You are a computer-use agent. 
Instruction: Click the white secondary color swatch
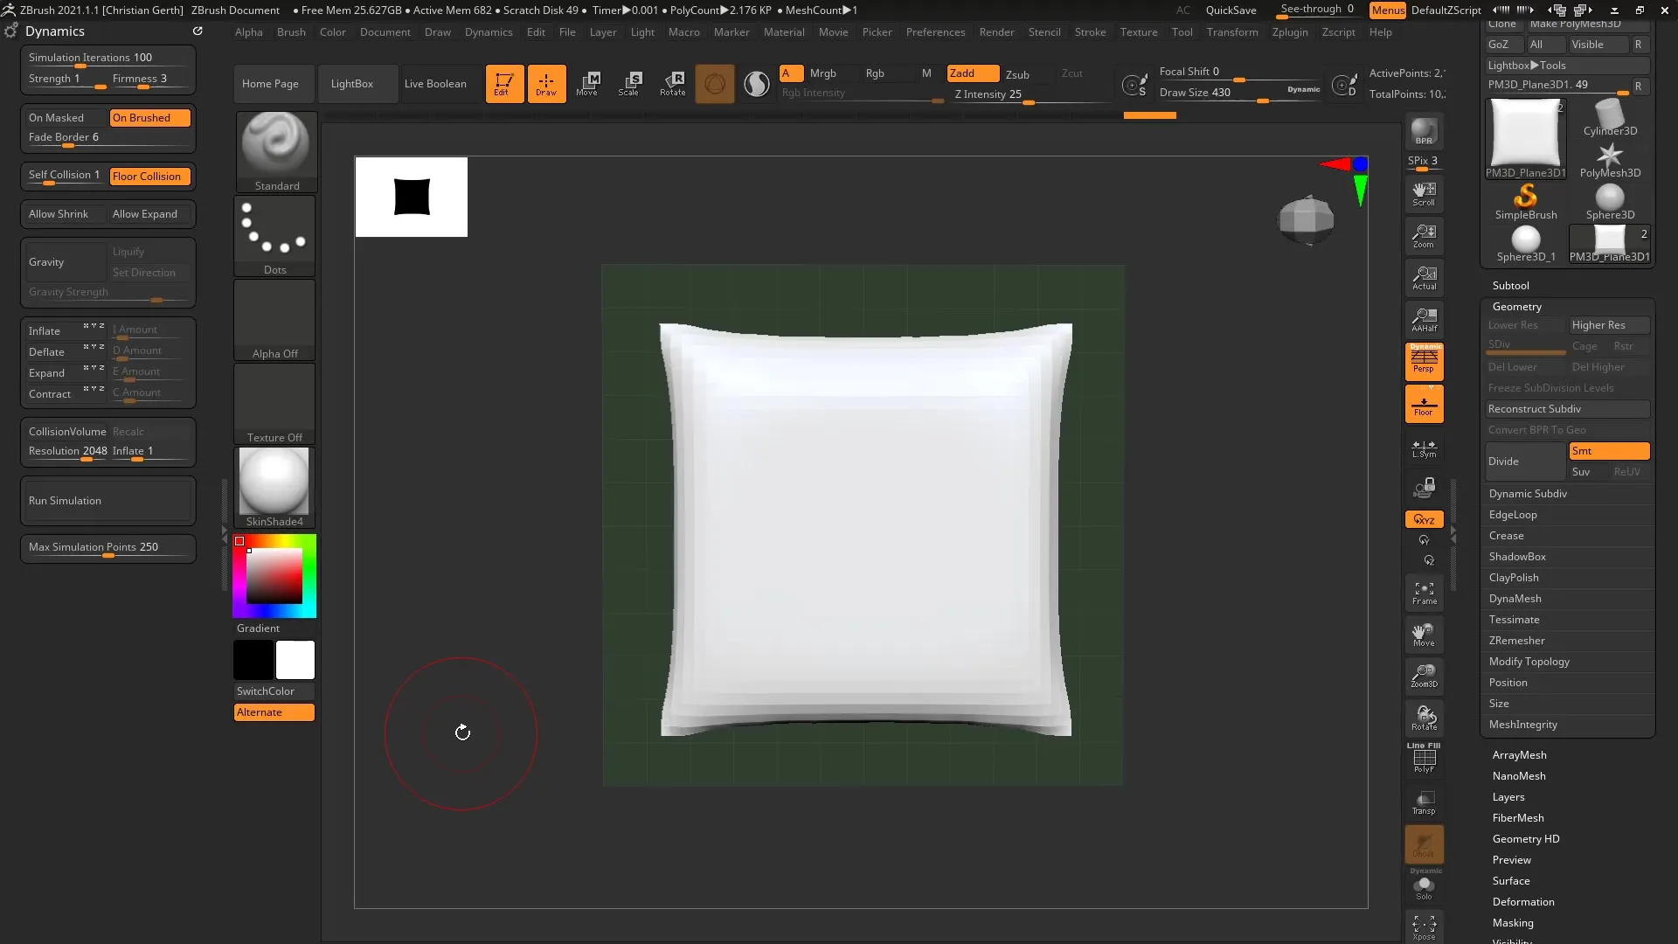(295, 660)
